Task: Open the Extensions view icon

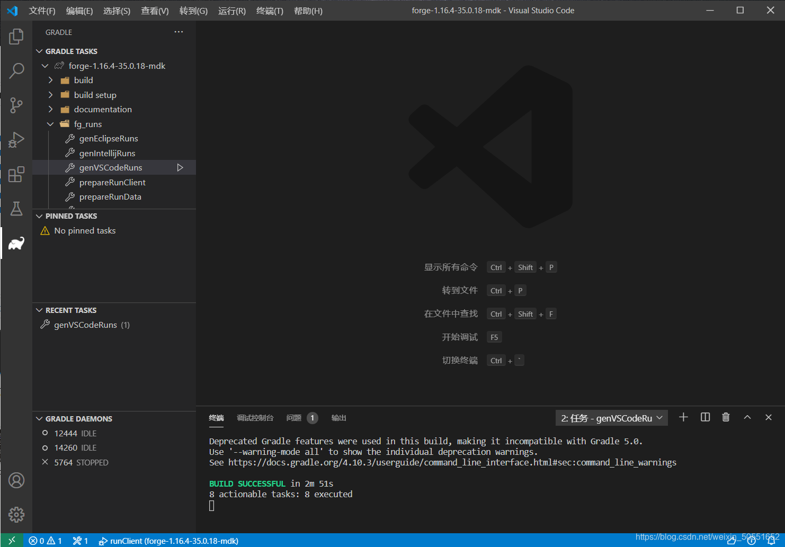Action: pyautogui.click(x=16, y=174)
